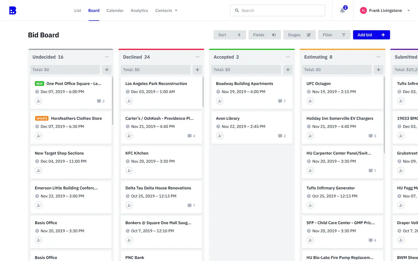Open comments on One Post Office Square card
This screenshot has width=418, height=261.
tap(101, 101)
